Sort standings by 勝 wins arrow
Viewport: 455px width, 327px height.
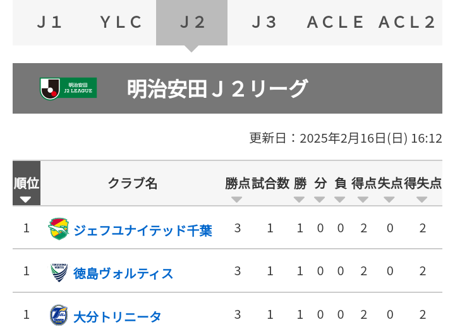coord(299,199)
